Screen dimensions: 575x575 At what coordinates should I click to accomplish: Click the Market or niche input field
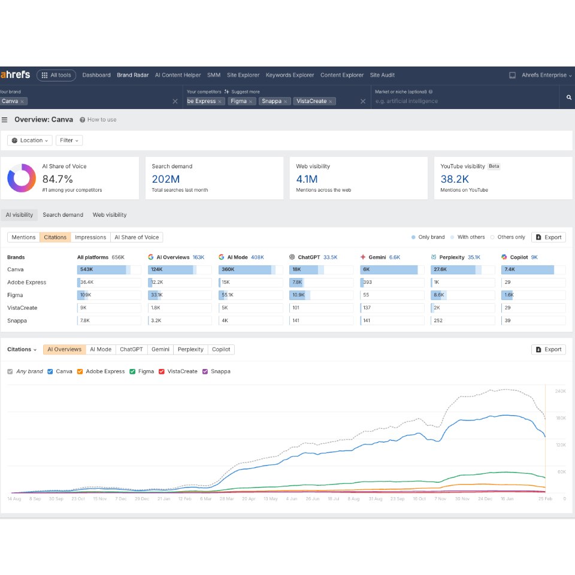(x=464, y=101)
